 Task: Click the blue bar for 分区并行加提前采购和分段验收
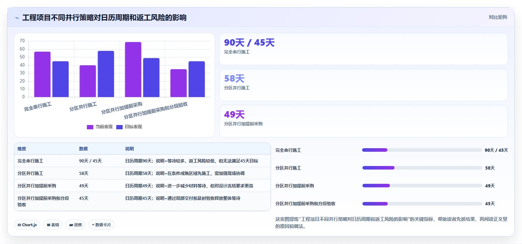(197, 79)
